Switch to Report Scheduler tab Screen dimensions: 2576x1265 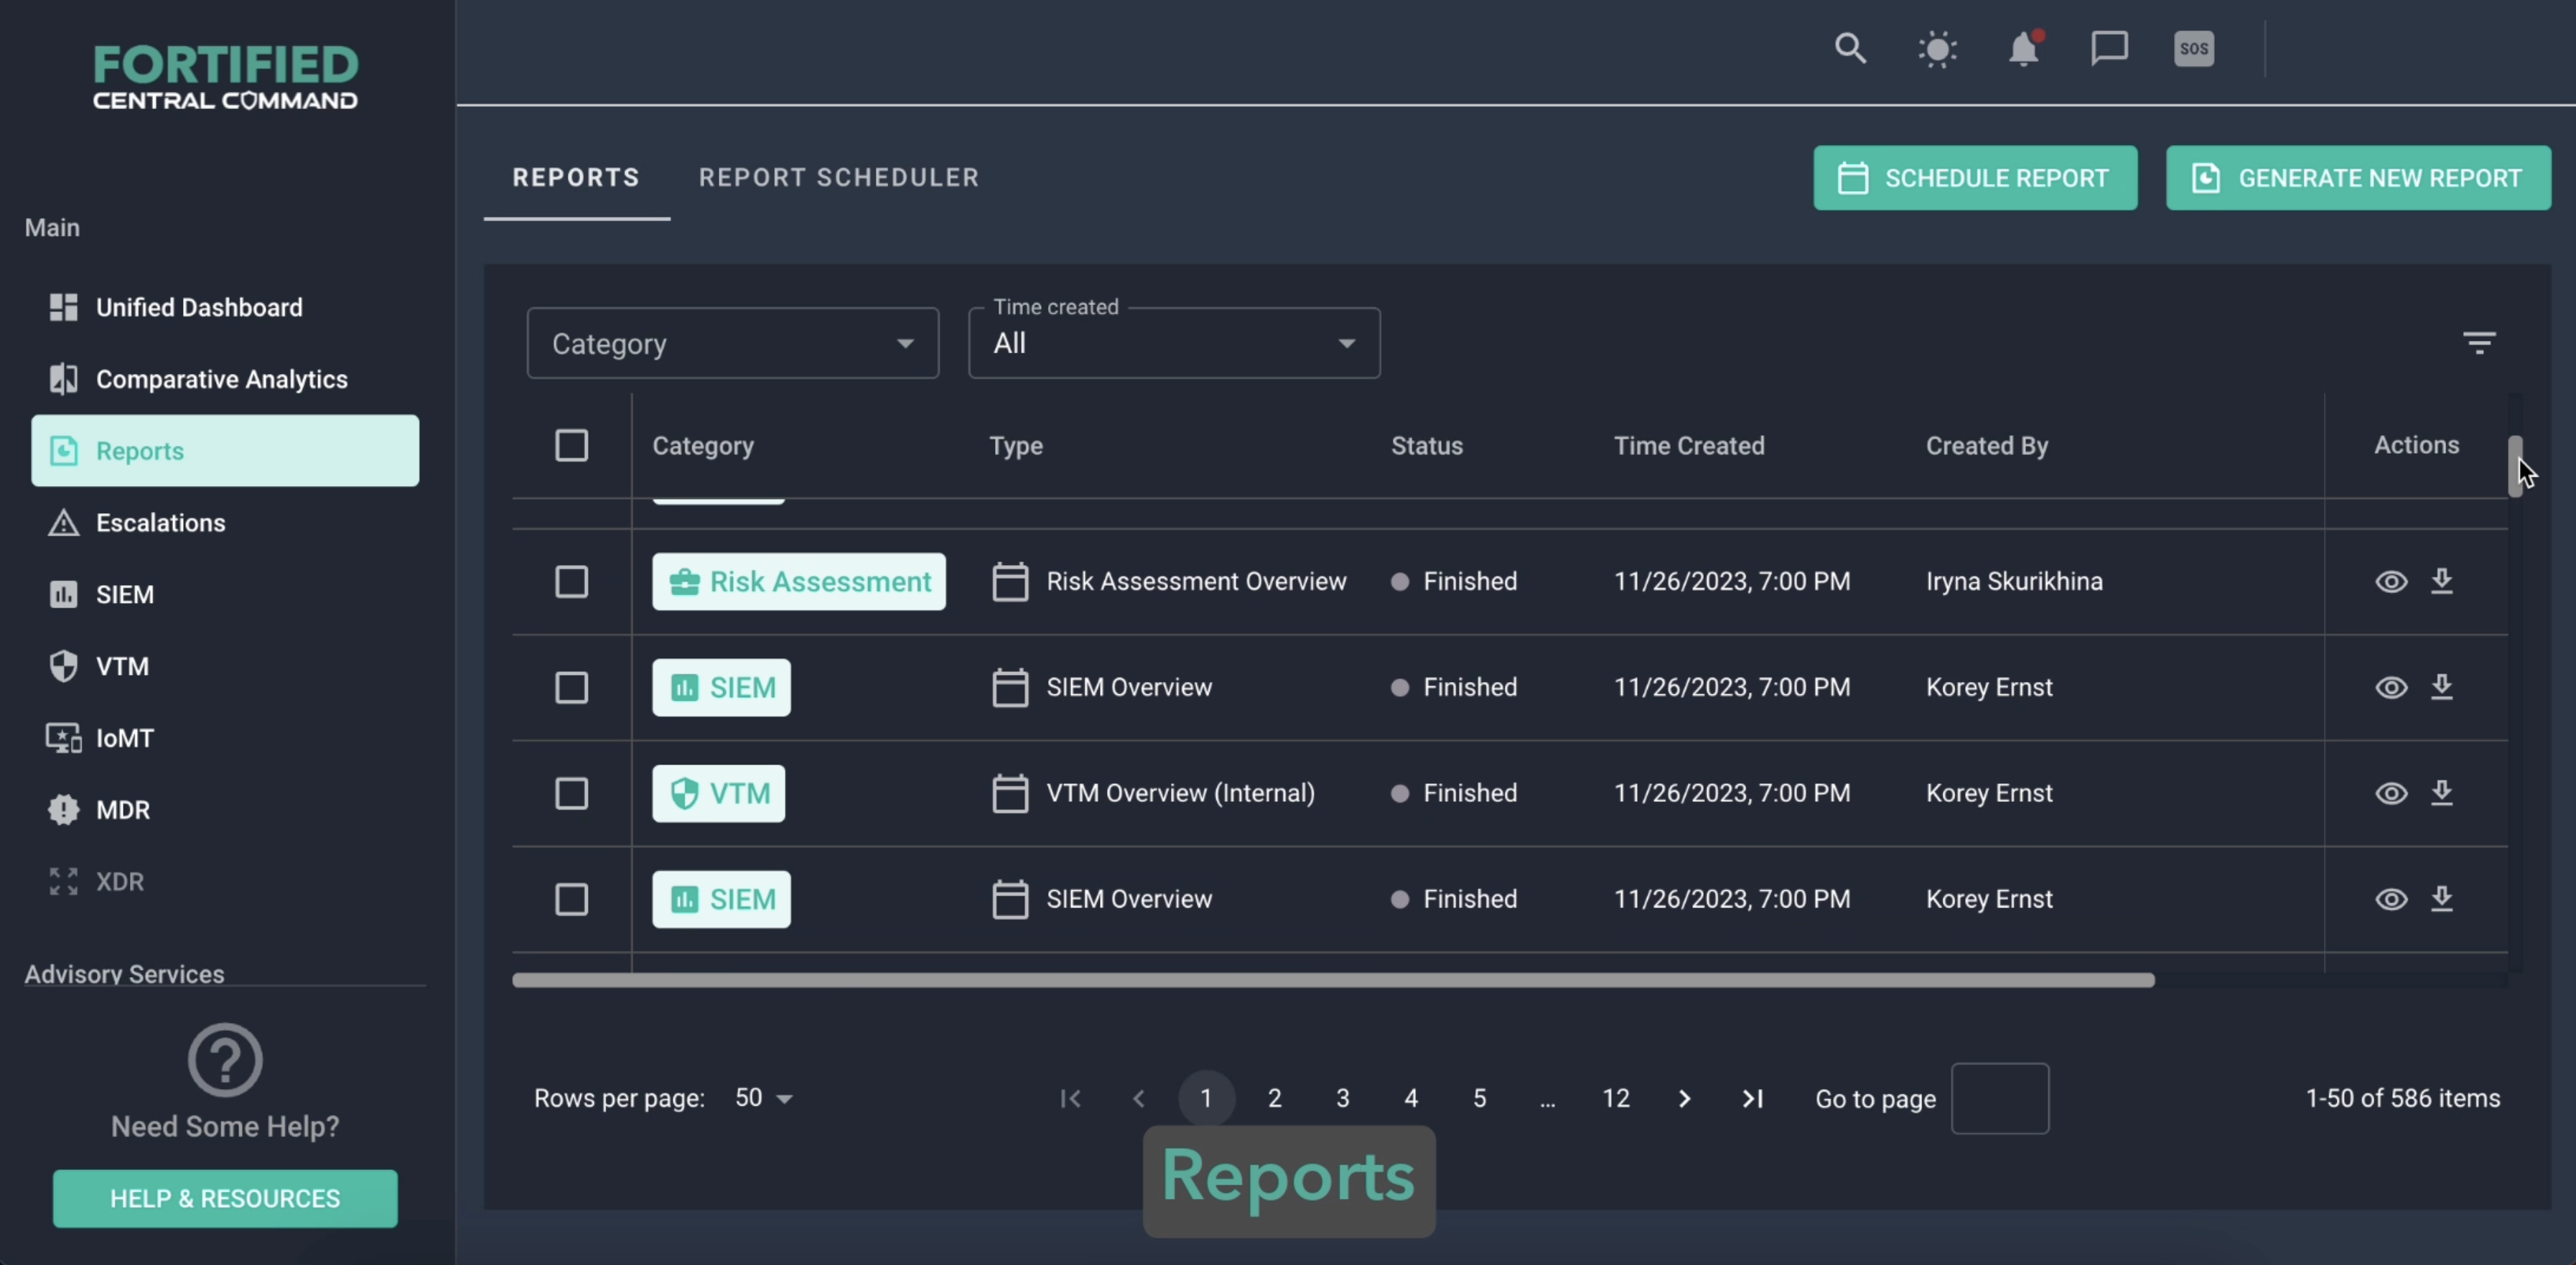839,177
